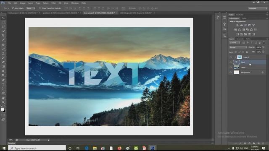Toggle visibility of Layer 2
The image size is (269, 151).
tap(231, 57)
